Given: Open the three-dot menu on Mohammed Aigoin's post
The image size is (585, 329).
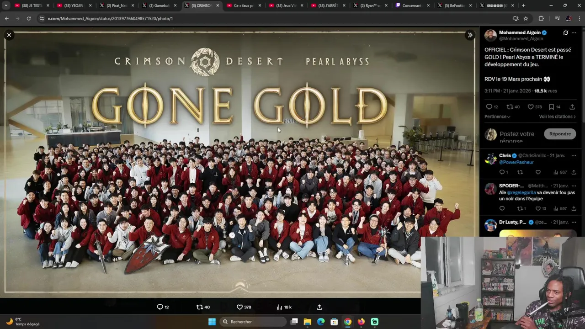Looking at the screenshot, I should 574,33.
